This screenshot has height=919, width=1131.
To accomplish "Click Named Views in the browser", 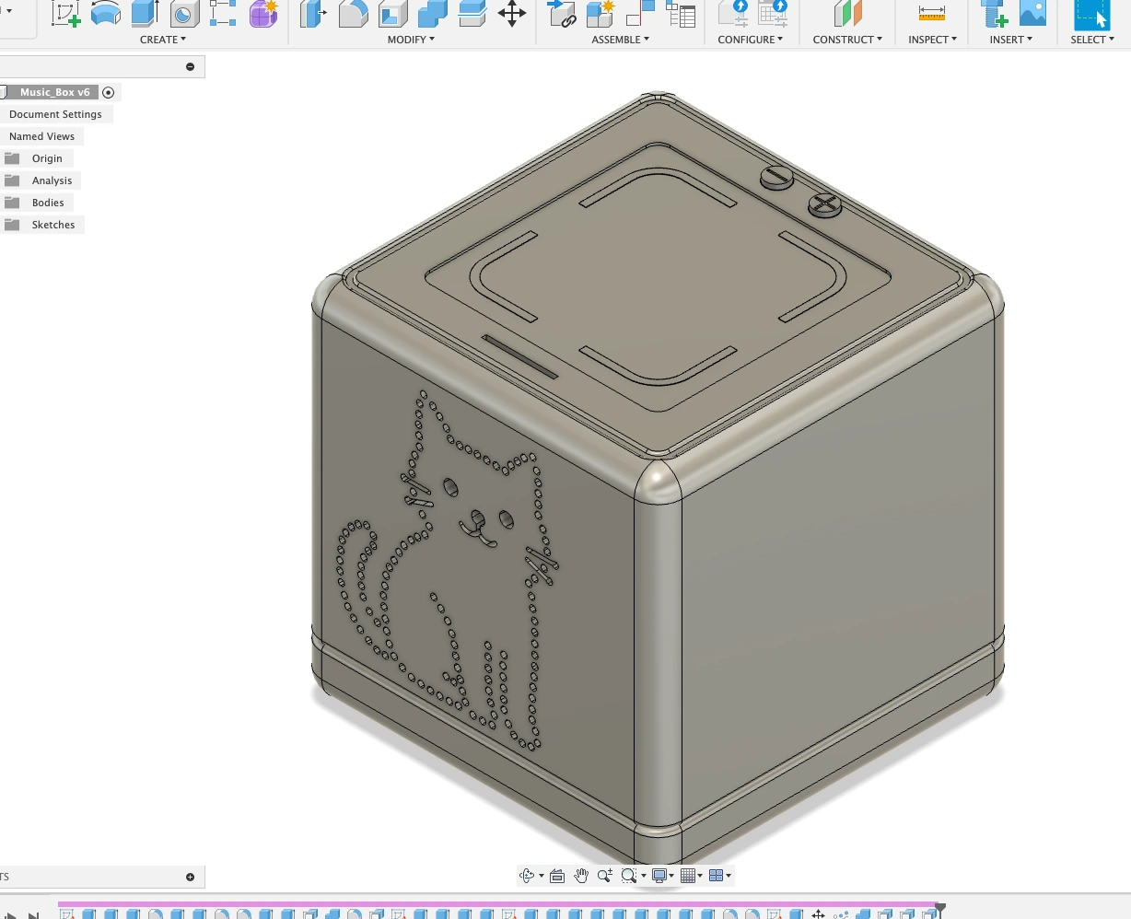I will [x=41, y=135].
